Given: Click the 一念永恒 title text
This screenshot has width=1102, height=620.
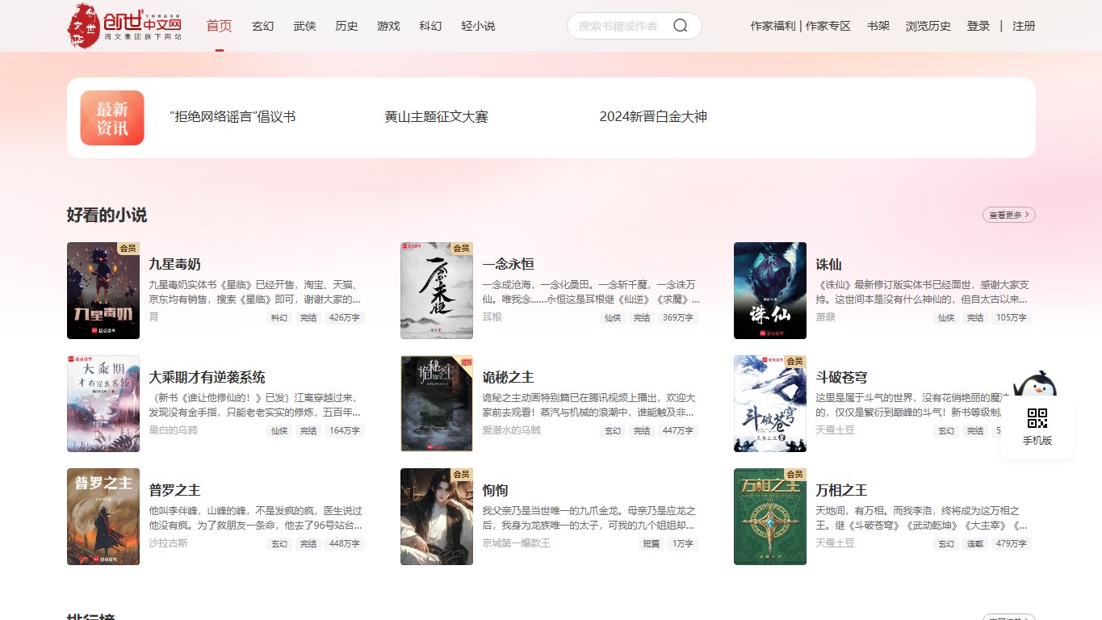Looking at the screenshot, I should (508, 264).
